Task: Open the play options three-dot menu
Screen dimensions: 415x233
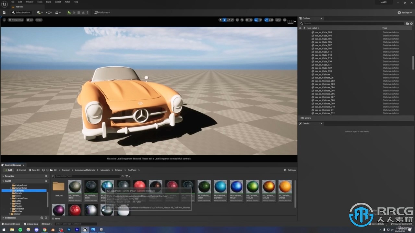Action: pyautogui.click(x=88, y=13)
